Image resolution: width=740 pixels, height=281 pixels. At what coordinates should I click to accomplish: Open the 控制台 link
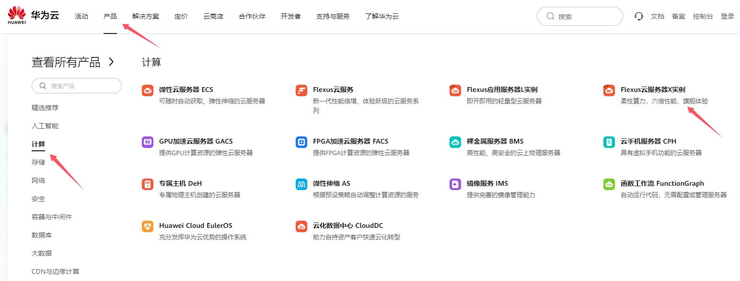[703, 16]
